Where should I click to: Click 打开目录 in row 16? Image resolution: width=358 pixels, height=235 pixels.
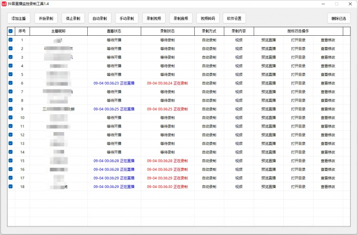click(298, 169)
